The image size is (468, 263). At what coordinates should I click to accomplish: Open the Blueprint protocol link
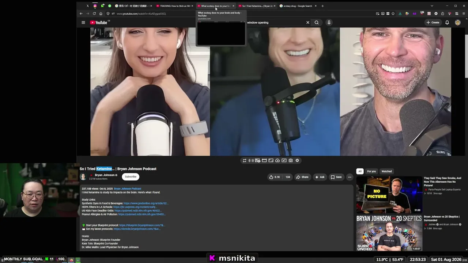(x=142, y=225)
